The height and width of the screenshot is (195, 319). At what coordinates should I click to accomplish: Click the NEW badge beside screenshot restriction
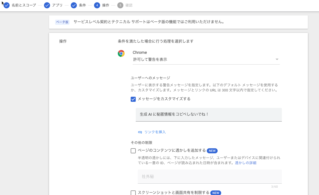click(x=216, y=193)
